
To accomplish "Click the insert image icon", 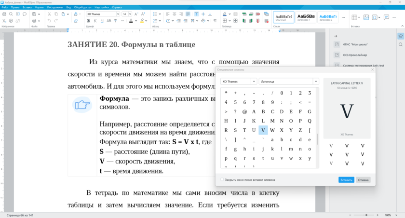I will [x=366, y=17].
